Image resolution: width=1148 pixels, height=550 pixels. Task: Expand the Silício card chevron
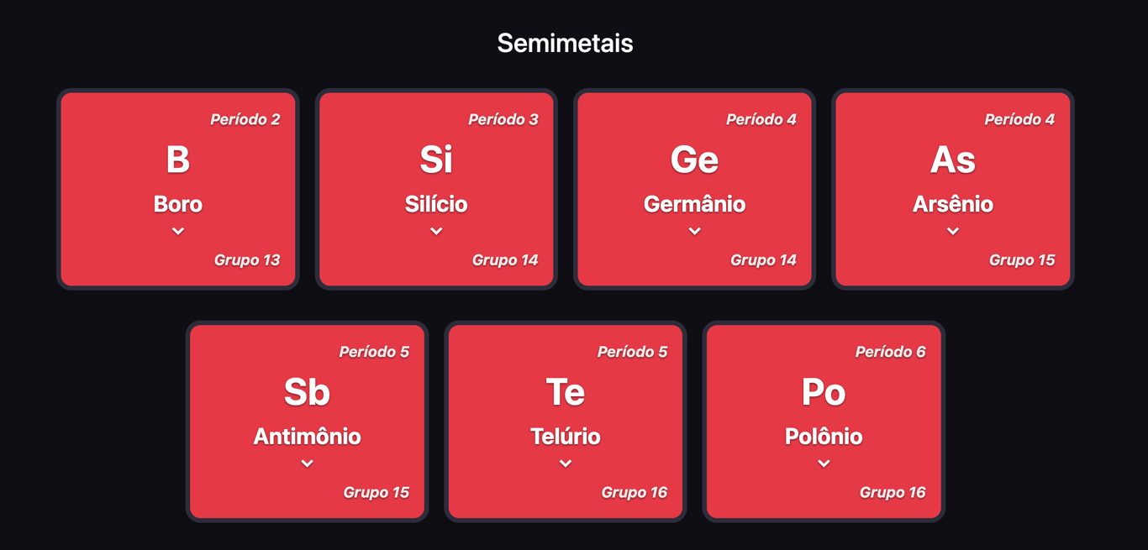(x=435, y=230)
